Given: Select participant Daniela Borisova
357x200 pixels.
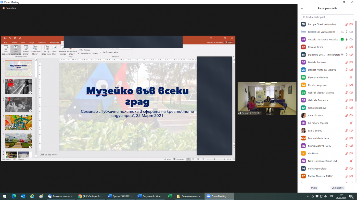Looking at the screenshot, I should coord(327,62).
